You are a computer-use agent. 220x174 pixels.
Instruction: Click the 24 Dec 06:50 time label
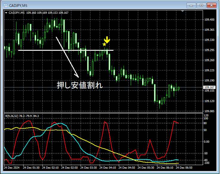point(184,167)
